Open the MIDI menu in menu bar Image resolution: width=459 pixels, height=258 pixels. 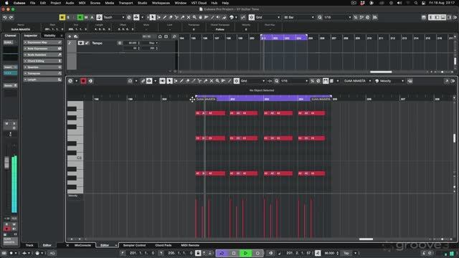(82, 3)
